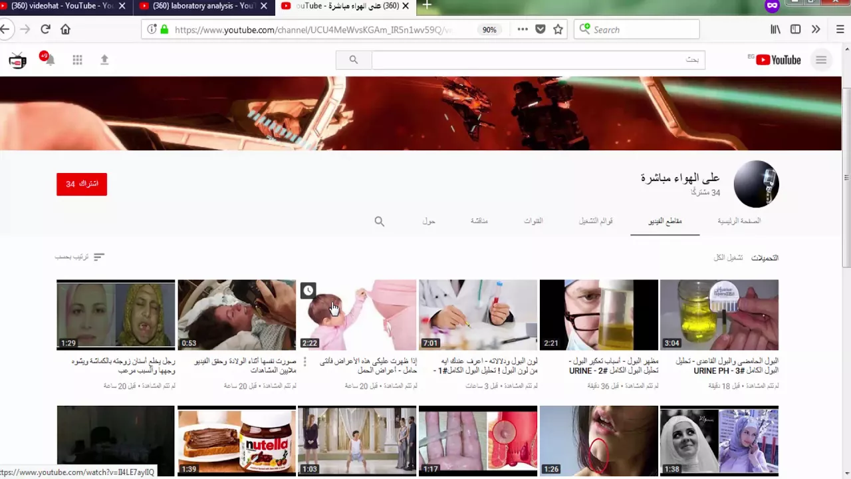Screen dimensions: 851x479
Task: Open the قوائم التشغيل playlists tab
Action: [x=596, y=221]
